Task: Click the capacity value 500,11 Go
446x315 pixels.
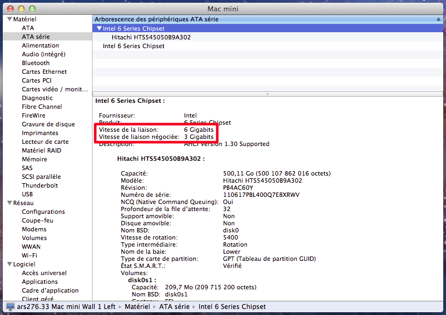Action: pyautogui.click(x=238, y=173)
